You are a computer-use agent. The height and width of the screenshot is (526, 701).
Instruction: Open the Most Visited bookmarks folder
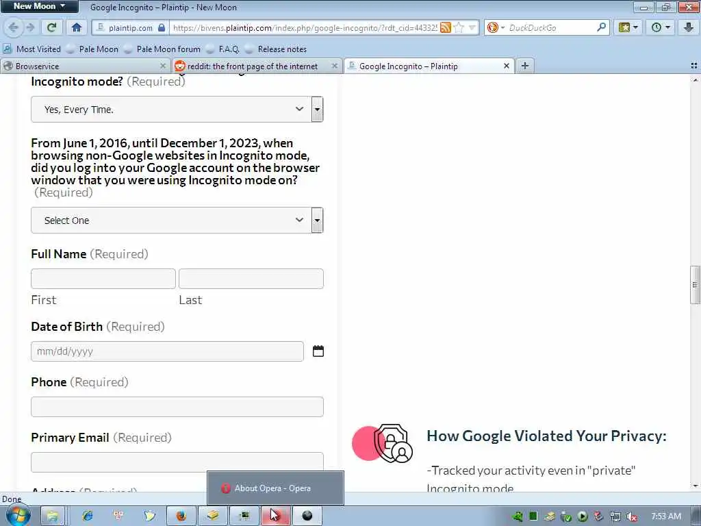[31, 49]
